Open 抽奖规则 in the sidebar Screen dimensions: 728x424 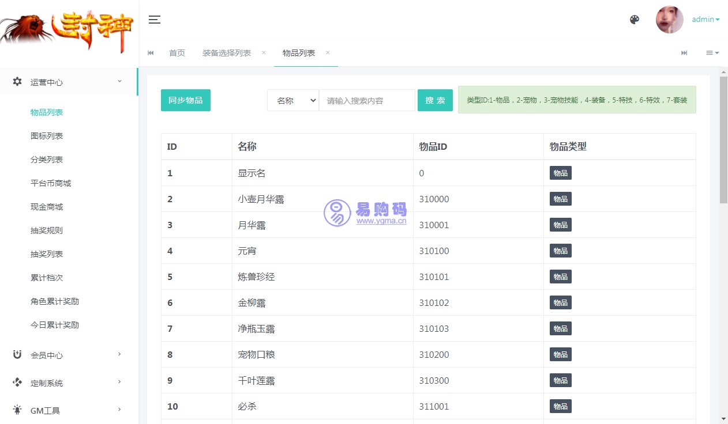(x=47, y=230)
